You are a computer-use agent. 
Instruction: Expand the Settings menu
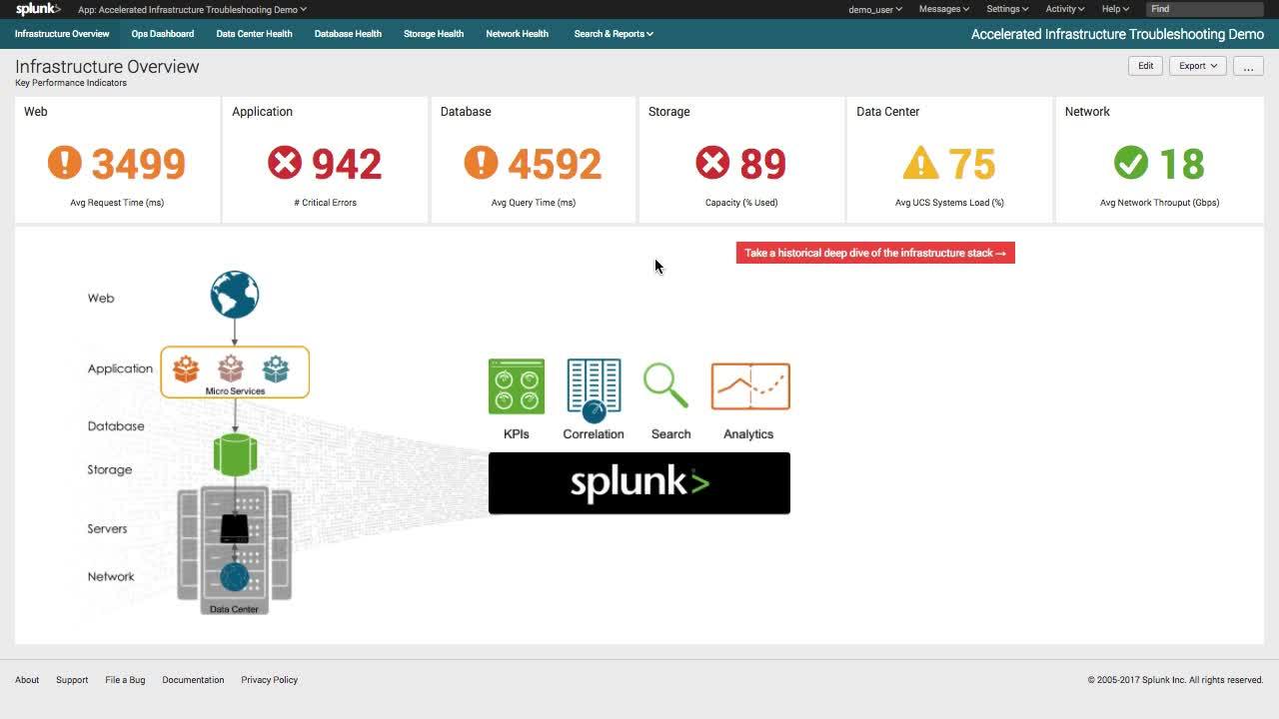click(x=1007, y=9)
